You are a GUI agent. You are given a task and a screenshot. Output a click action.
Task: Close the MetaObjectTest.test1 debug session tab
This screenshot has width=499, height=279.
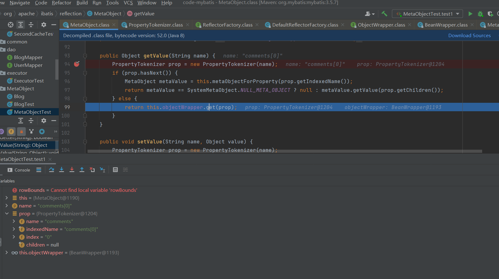50,159
